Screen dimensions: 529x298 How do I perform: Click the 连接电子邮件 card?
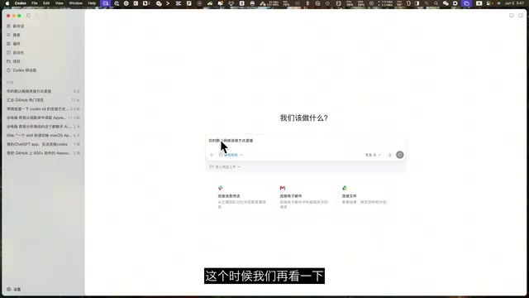click(304, 197)
